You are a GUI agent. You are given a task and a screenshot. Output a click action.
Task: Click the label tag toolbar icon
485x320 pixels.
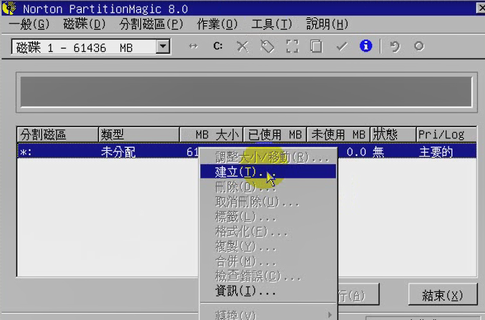tap(268, 47)
